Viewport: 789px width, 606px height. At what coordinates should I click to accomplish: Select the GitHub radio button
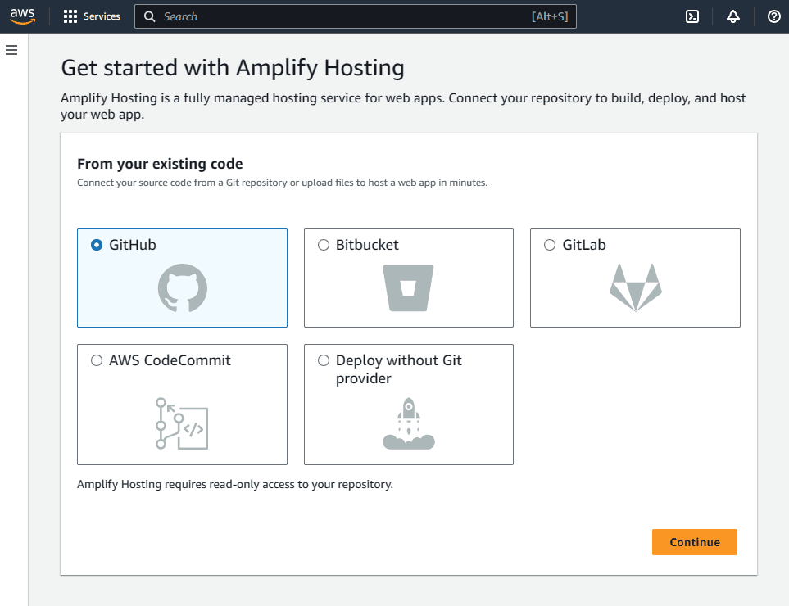(x=97, y=245)
